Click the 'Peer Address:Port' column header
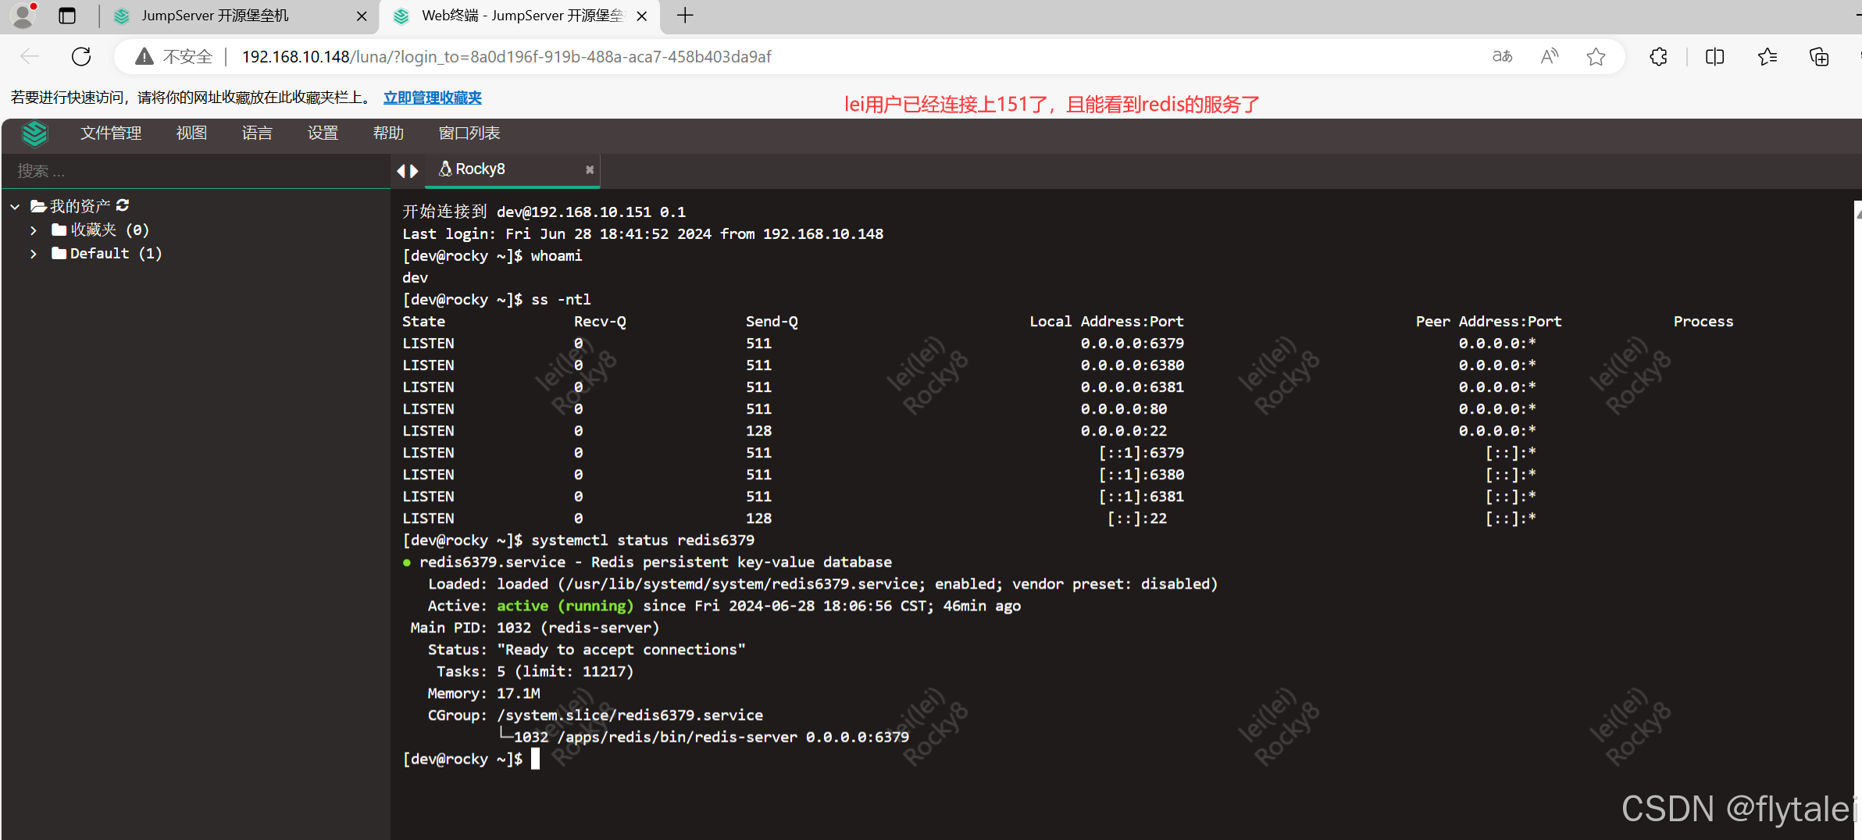Screen dimensions: 1862x840 click(1489, 322)
